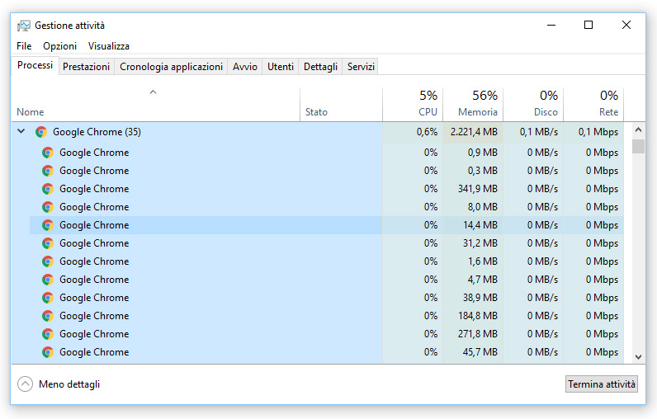657x419 pixels.
Task: Click Chrome icon of the 0,9 MB process
Action: point(48,153)
